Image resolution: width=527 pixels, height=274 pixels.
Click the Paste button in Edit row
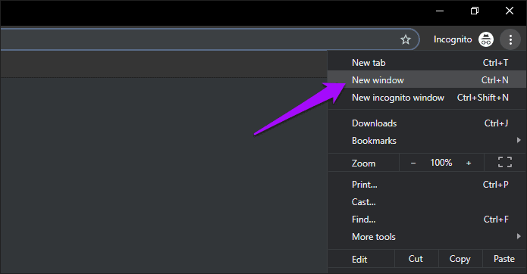point(504,259)
